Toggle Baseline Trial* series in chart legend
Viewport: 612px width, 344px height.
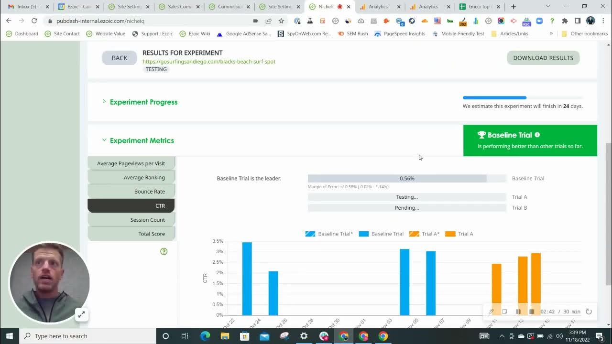[x=329, y=234]
